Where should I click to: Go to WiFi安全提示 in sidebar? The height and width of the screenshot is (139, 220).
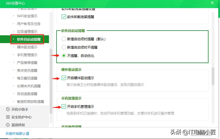pyautogui.click(x=27, y=16)
